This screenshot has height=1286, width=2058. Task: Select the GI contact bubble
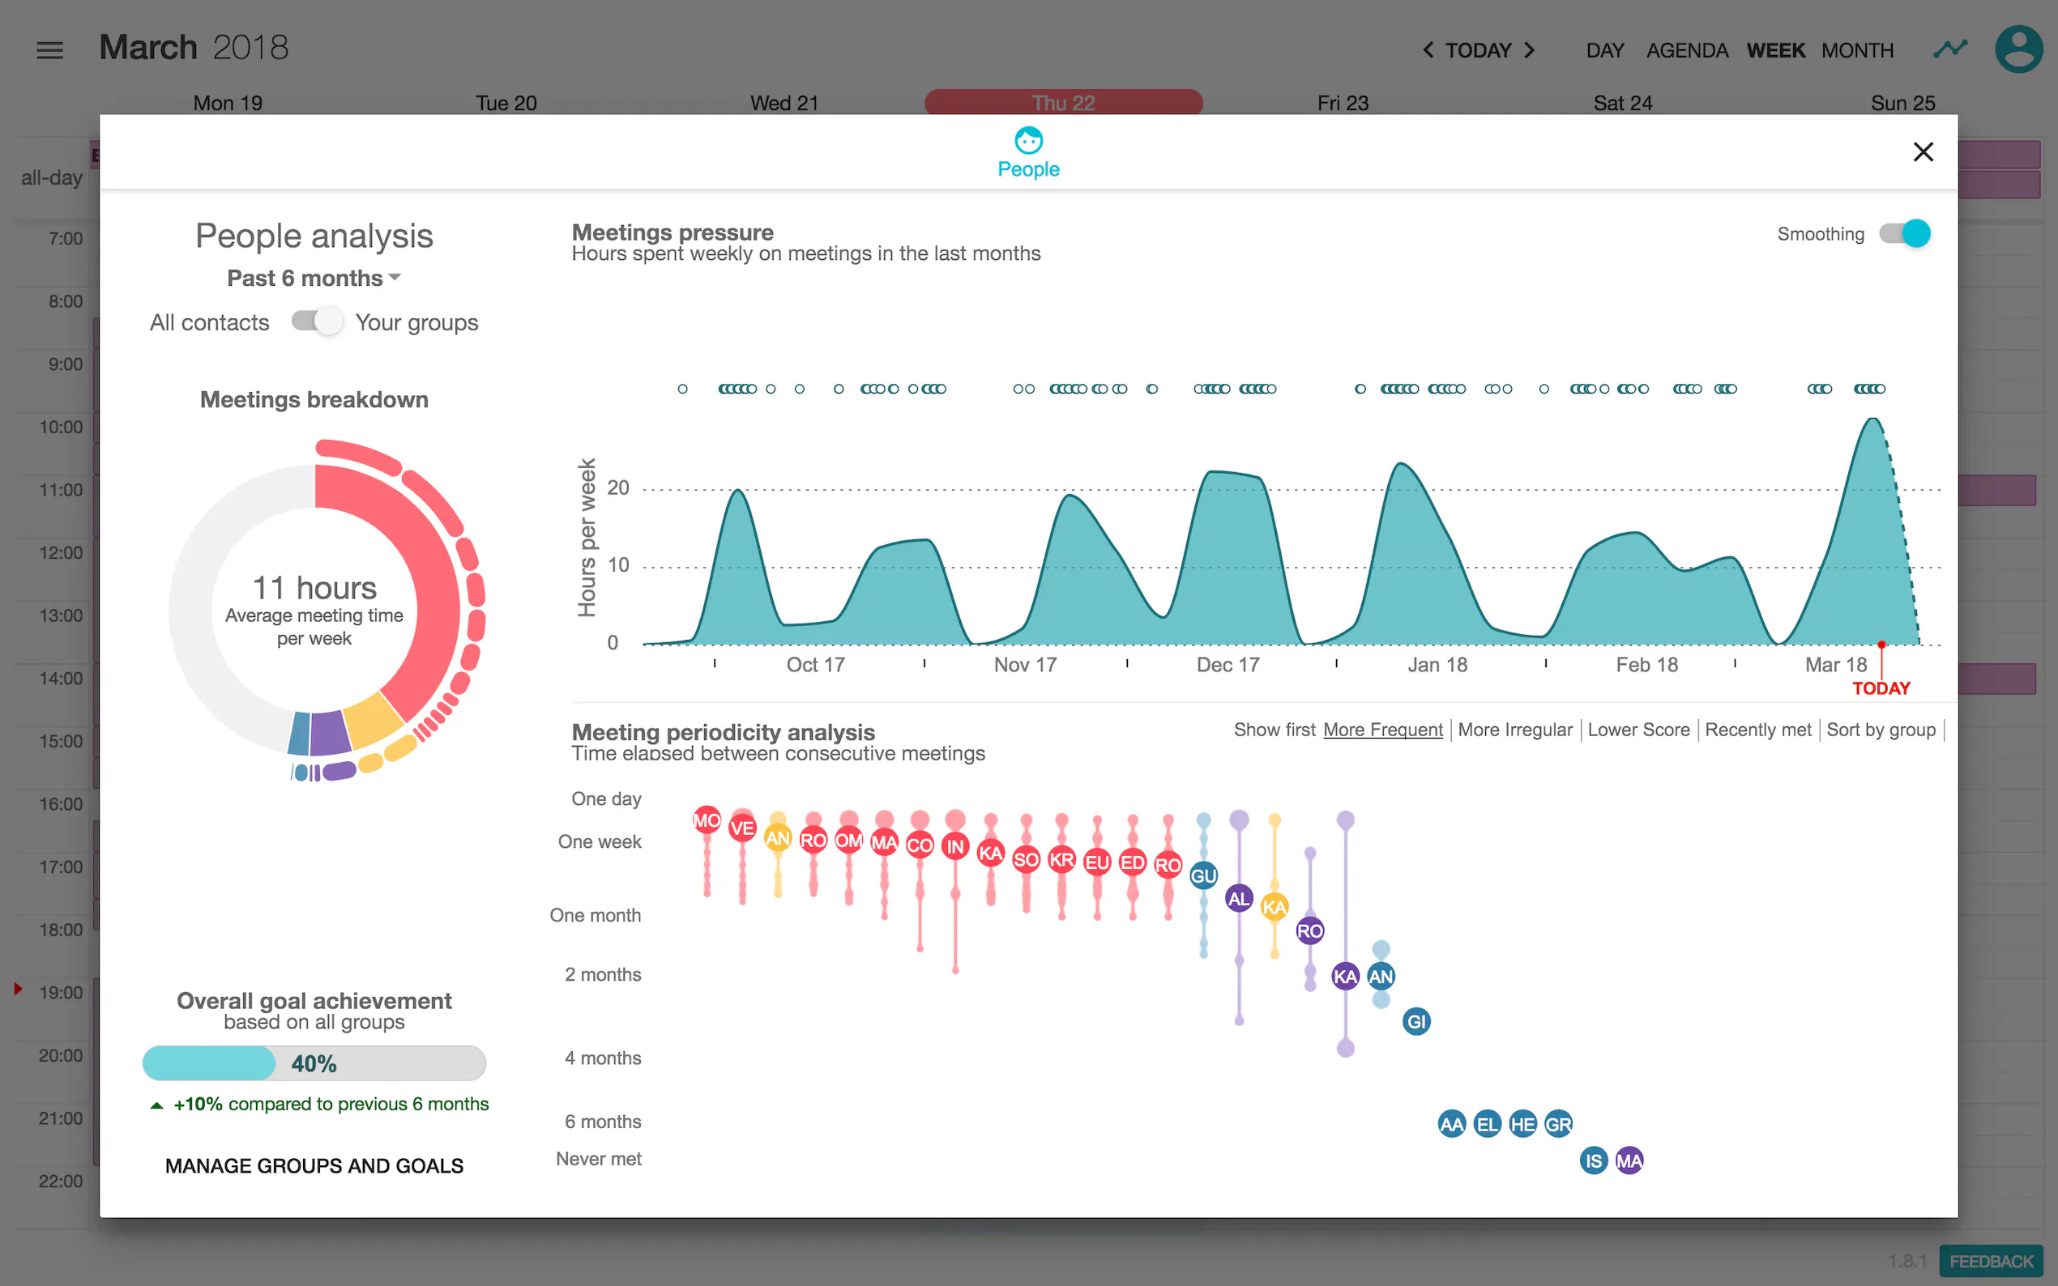tap(1415, 1021)
